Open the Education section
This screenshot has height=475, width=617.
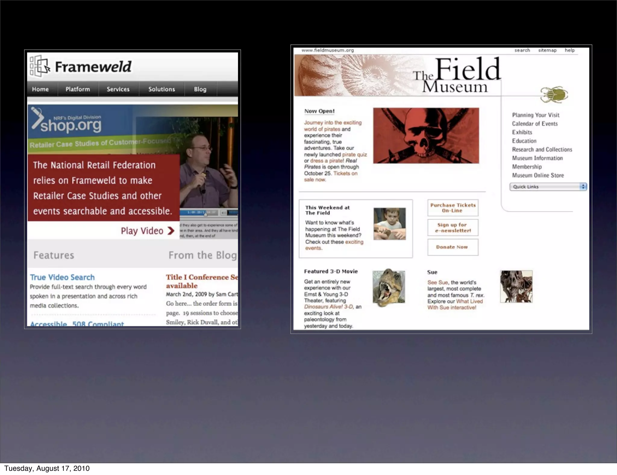coord(524,141)
